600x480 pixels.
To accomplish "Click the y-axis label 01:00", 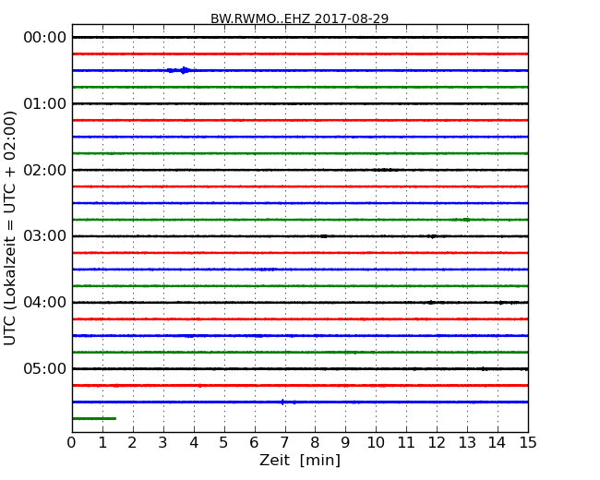I will click(x=45, y=103).
